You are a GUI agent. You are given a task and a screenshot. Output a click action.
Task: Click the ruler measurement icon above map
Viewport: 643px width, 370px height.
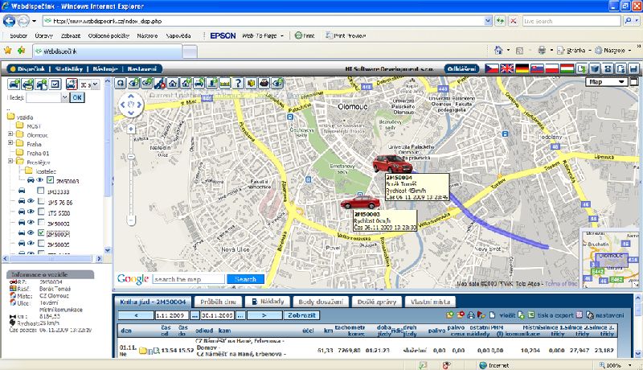(225, 84)
